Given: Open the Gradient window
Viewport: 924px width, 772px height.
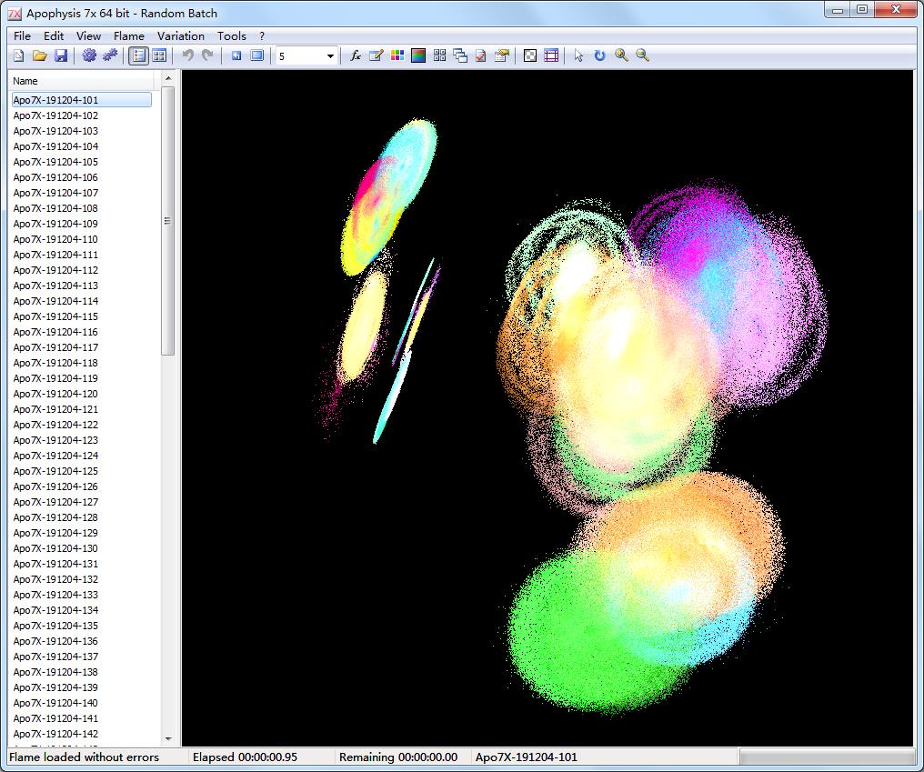Looking at the screenshot, I should [x=417, y=55].
